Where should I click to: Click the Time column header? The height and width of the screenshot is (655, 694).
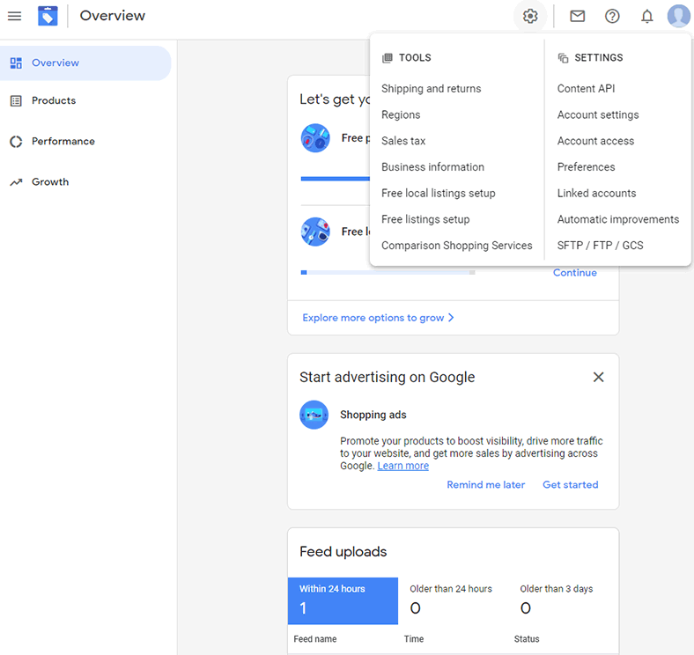pyautogui.click(x=414, y=639)
